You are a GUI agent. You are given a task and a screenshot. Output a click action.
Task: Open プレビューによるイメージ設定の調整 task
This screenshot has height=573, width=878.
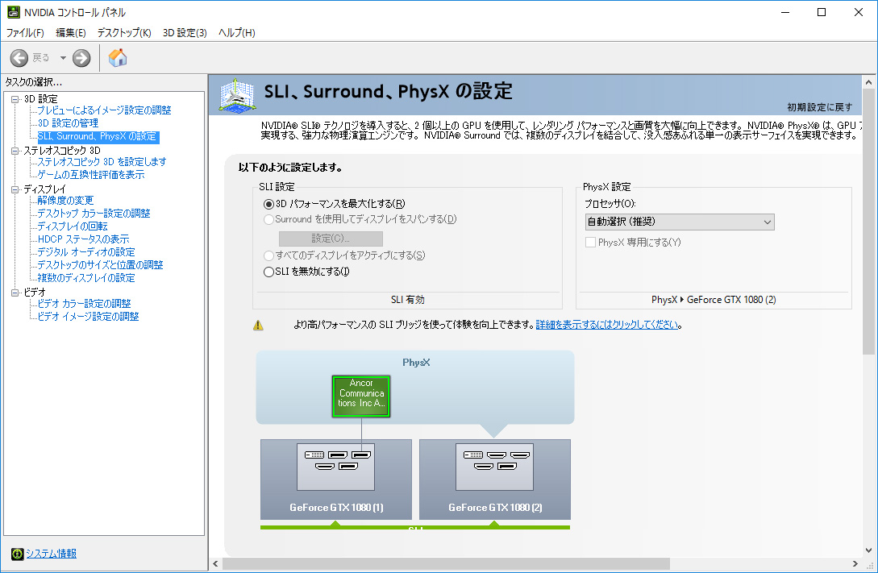coord(104,110)
